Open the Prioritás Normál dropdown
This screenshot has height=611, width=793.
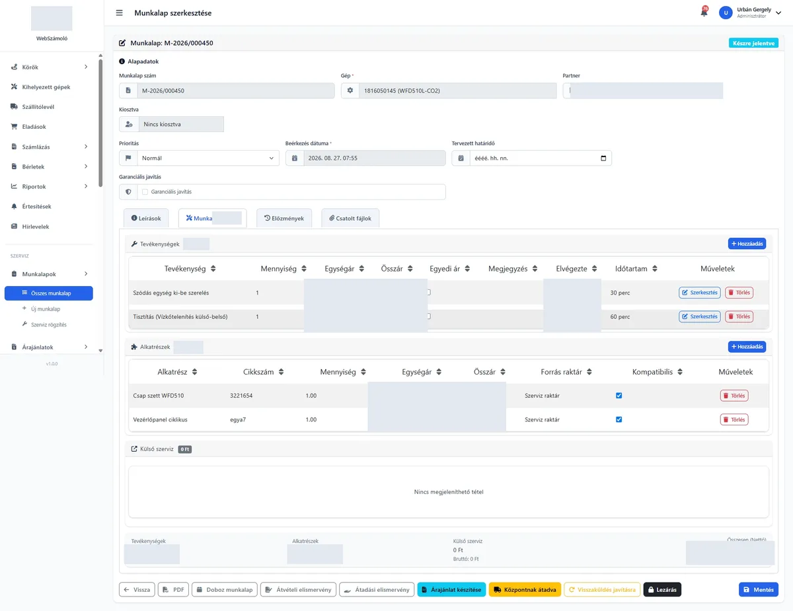[x=208, y=158]
